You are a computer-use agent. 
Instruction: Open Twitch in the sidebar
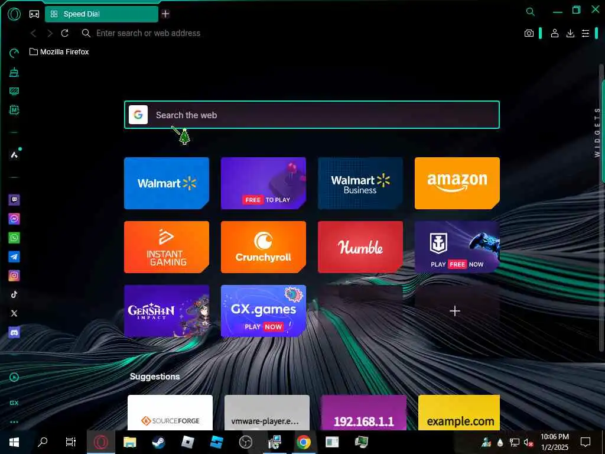(14, 200)
